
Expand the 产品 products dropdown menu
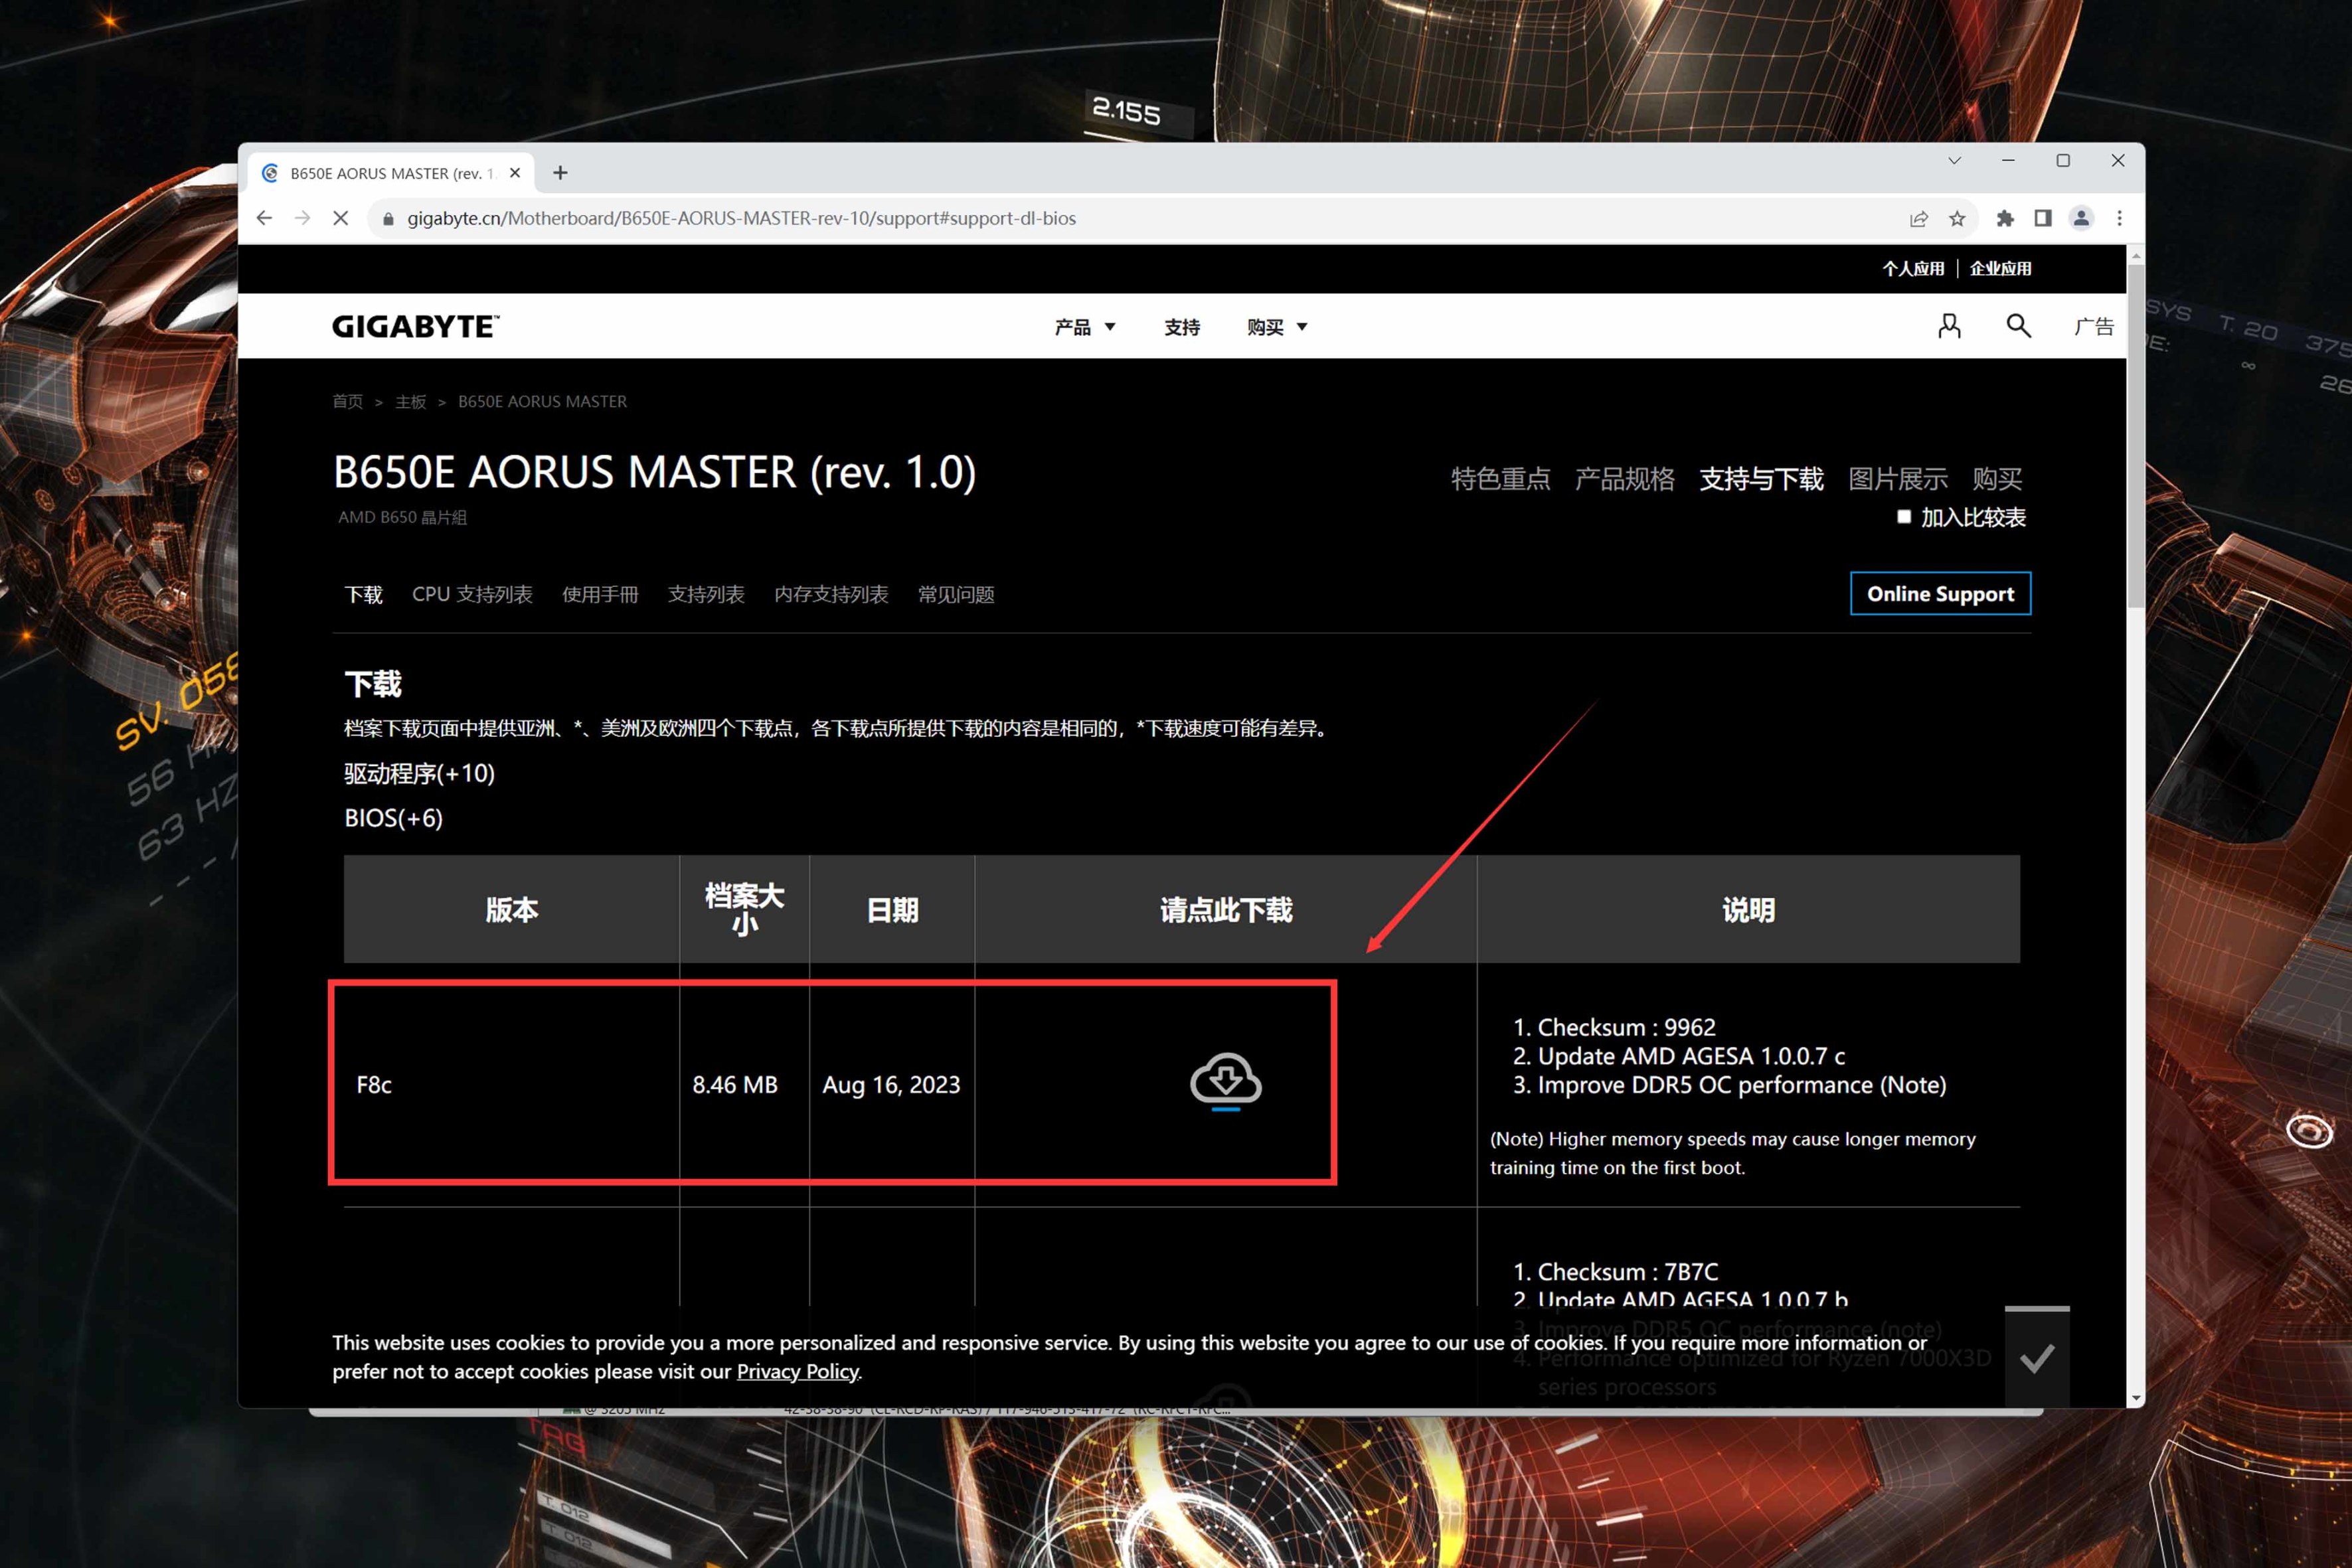(x=1085, y=327)
